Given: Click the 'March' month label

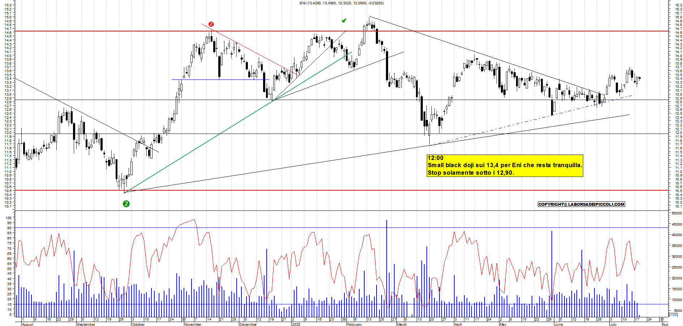Looking at the screenshot, I should point(402,324).
